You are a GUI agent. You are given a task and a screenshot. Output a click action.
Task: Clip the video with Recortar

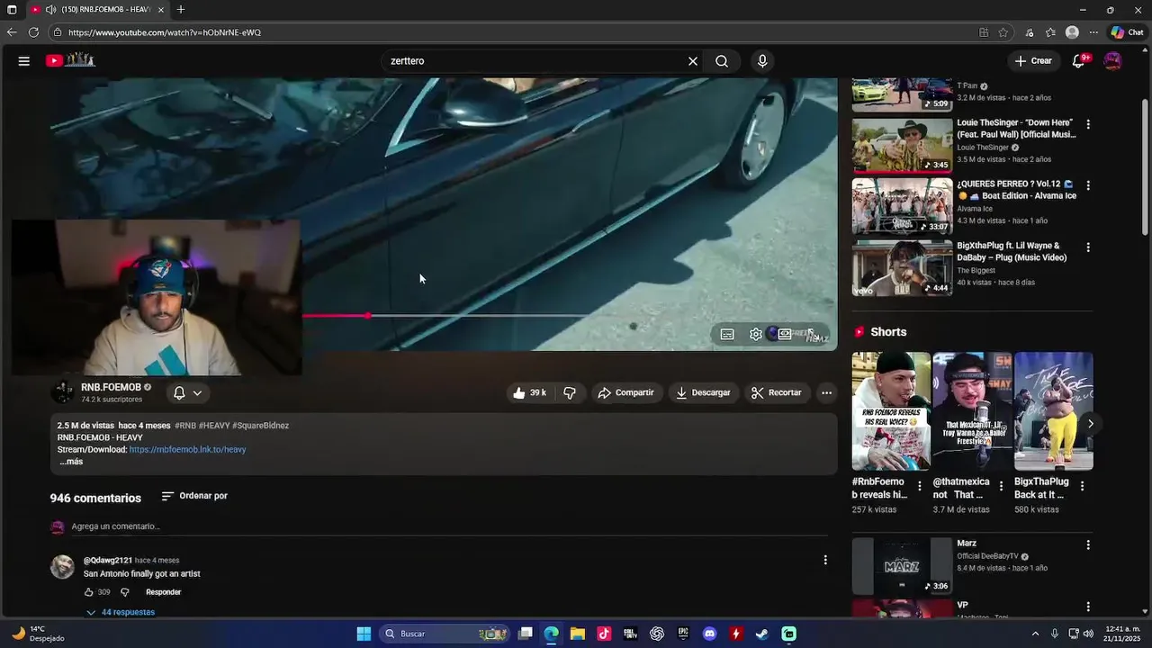click(x=776, y=393)
